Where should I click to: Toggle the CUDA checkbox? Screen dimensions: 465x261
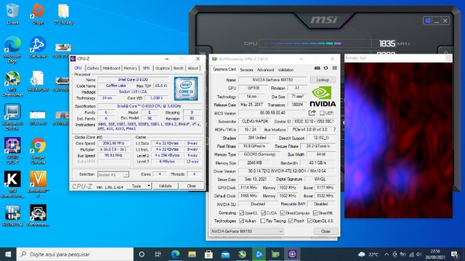pyautogui.click(x=263, y=212)
